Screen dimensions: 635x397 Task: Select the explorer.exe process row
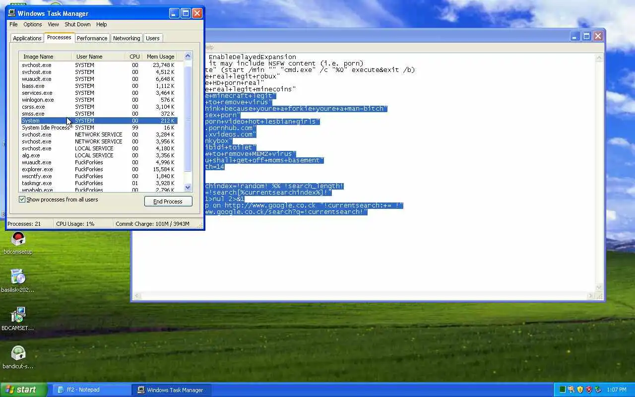(98, 169)
